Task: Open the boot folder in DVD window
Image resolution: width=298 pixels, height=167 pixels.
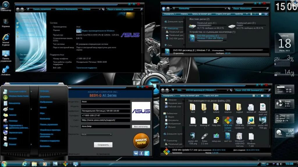Action: click(x=193, y=108)
